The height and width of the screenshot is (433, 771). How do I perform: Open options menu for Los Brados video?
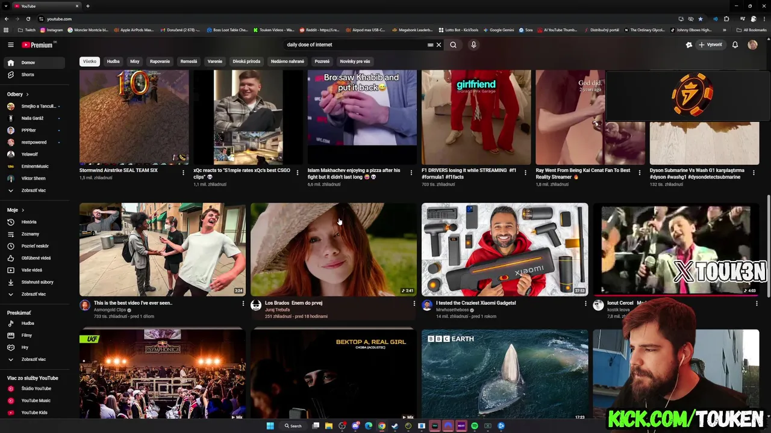[414, 304]
